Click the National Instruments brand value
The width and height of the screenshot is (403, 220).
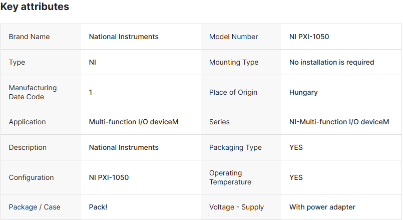click(124, 37)
